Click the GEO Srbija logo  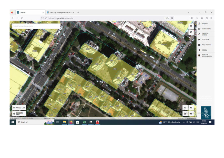coord(206,113)
